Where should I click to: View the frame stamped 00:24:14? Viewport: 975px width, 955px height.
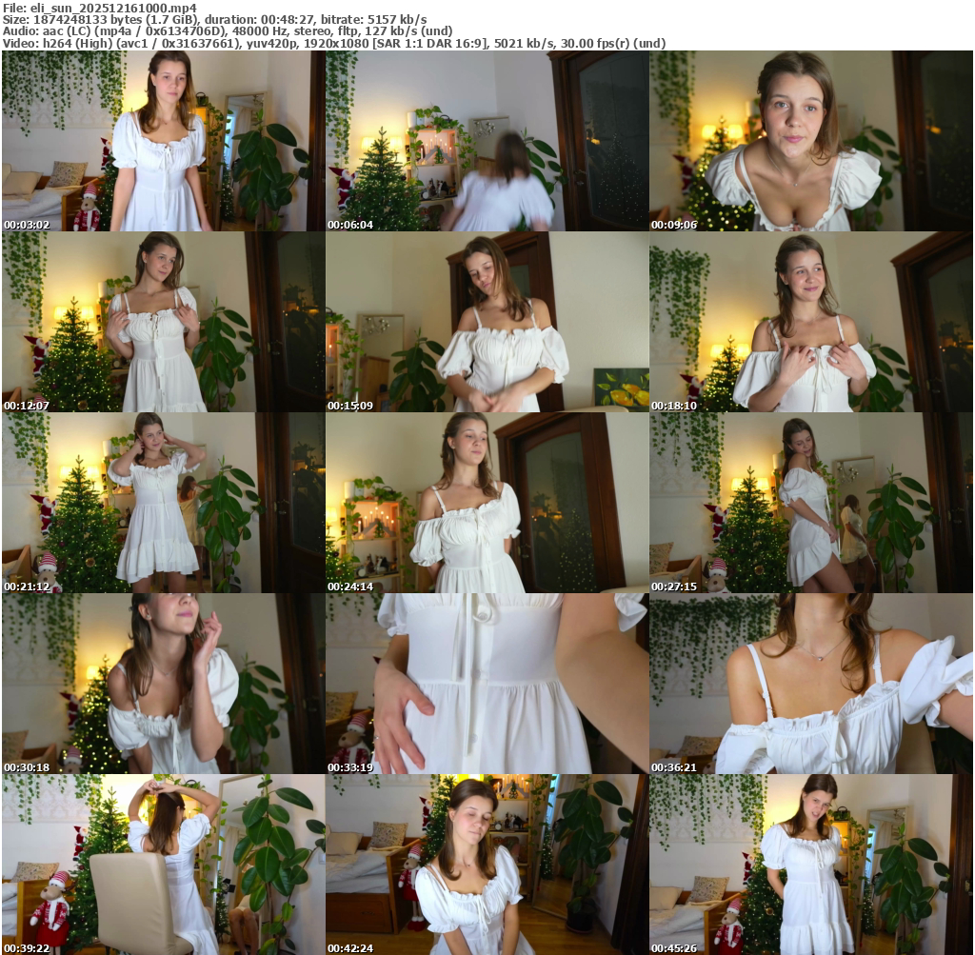pos(487,503)
